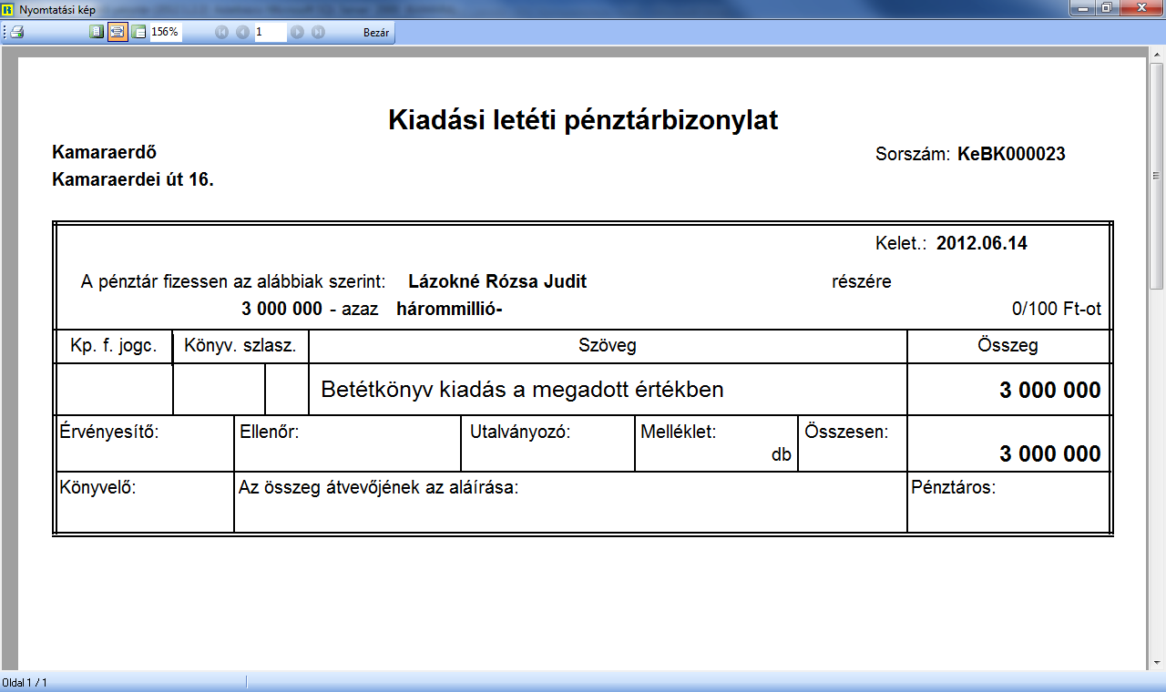Click the Oldal 1 / 1 status bar text
This screenshot has width=1166, height=692.
26,682
